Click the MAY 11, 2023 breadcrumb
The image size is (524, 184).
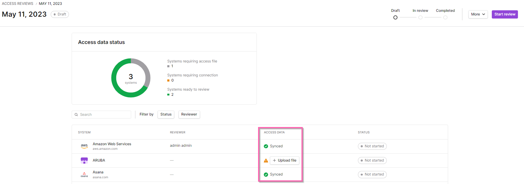[50, 4]
